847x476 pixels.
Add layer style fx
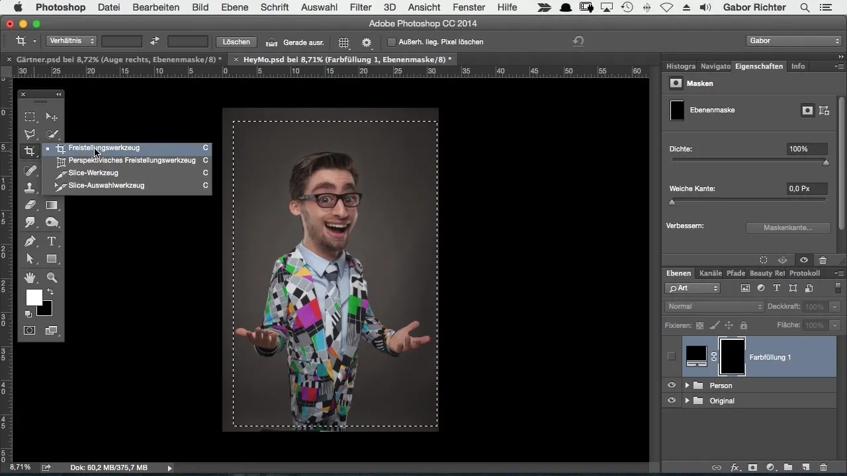point(735,467)
